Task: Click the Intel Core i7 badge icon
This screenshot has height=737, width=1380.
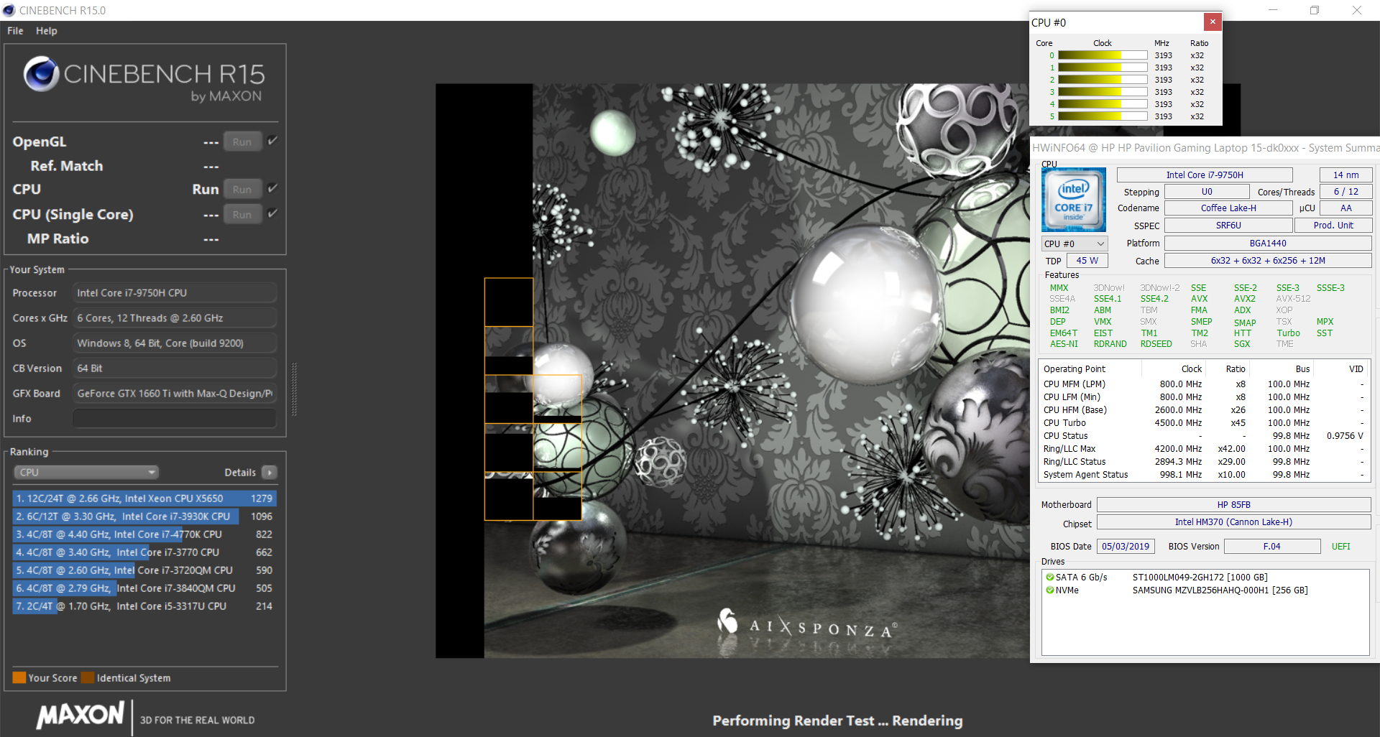Action: (1073, 200)
